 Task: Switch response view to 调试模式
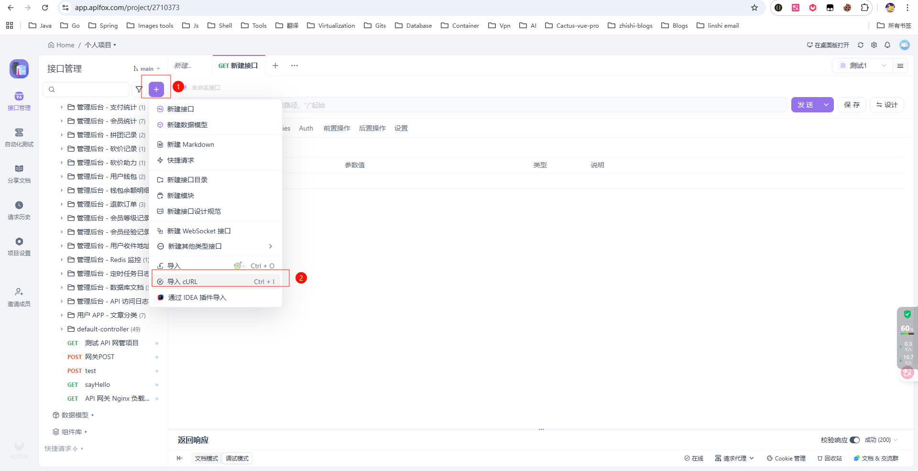[x=237, y=458]
